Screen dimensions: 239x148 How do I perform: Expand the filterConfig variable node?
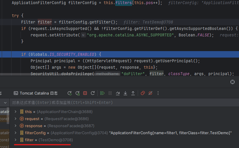(x=16, y=133)
